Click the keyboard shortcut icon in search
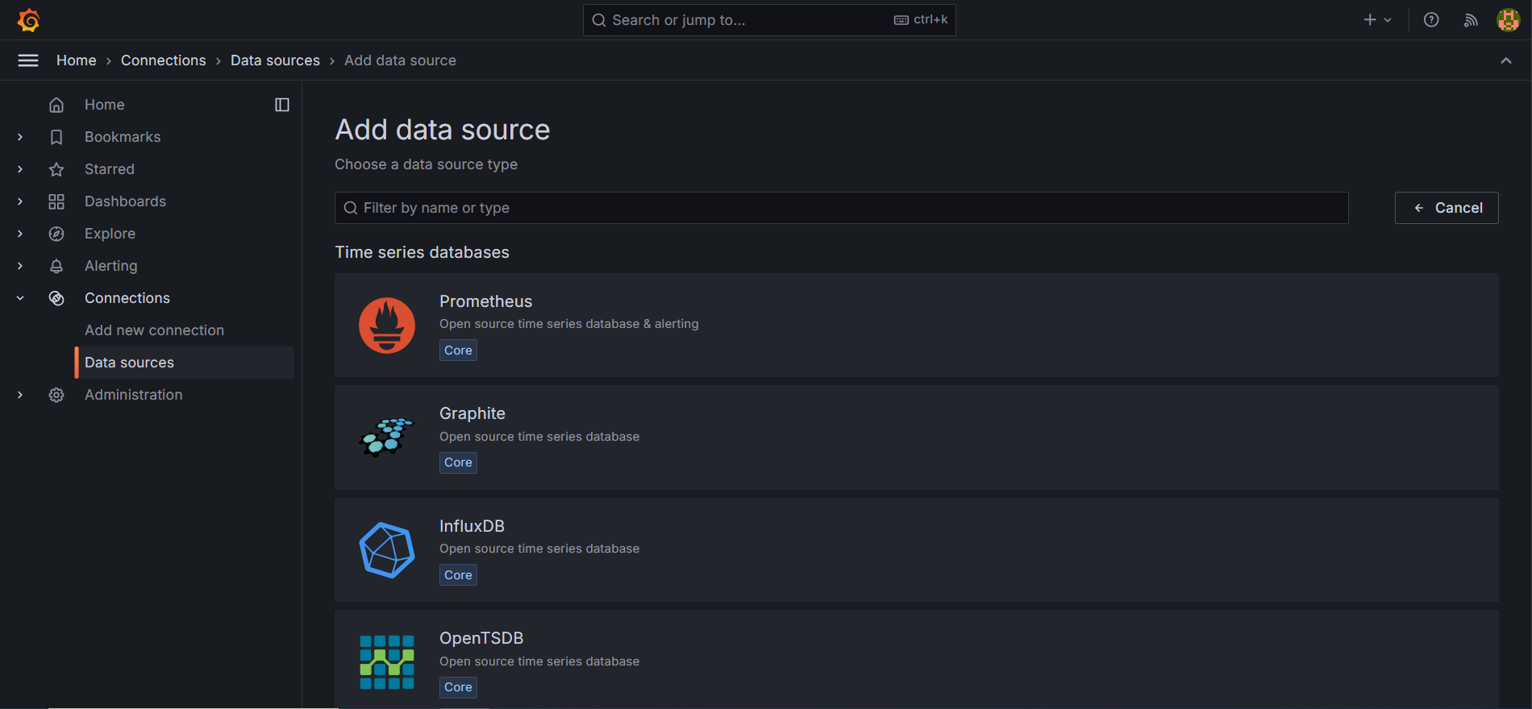 point(901,20)
